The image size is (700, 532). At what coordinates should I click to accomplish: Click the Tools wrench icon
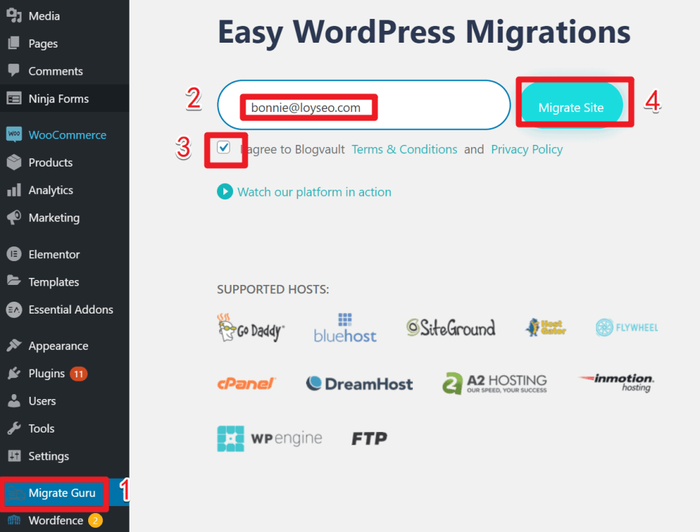pyautogui.click(x=14, y=428)
